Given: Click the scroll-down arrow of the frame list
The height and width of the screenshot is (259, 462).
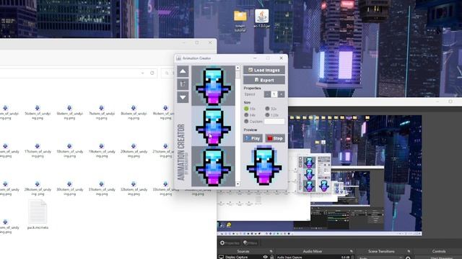Looking at the screenshot, I should click(237, 184).
